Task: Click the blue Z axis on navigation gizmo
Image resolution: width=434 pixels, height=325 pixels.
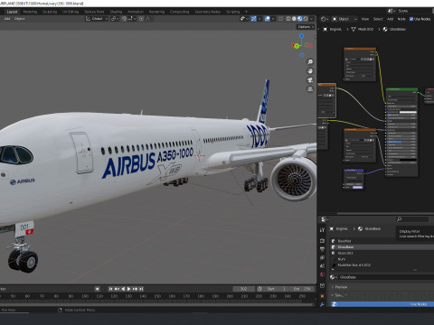Action: 302,36
